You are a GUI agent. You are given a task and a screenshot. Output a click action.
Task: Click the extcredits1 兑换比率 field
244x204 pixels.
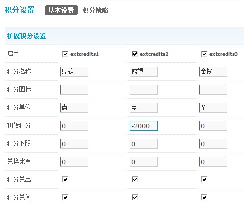pos(74,162)
